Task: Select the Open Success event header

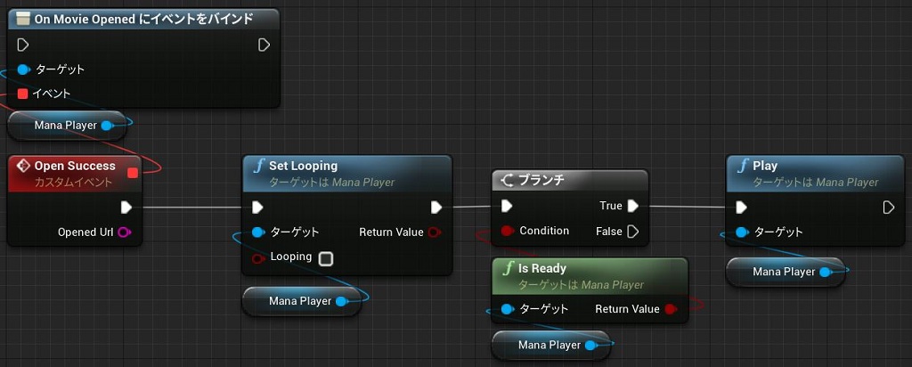Action: 75,174
